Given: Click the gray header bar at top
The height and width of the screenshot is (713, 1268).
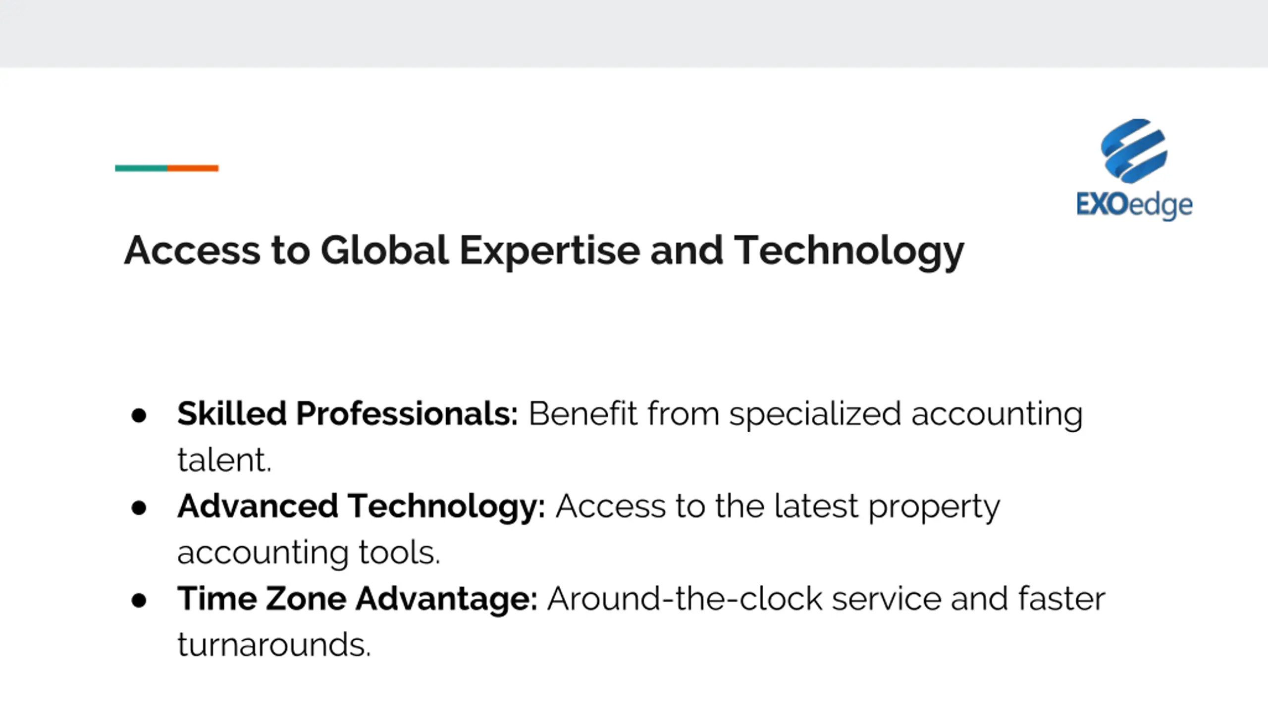Looking at the screenshot, I should 634,34.
